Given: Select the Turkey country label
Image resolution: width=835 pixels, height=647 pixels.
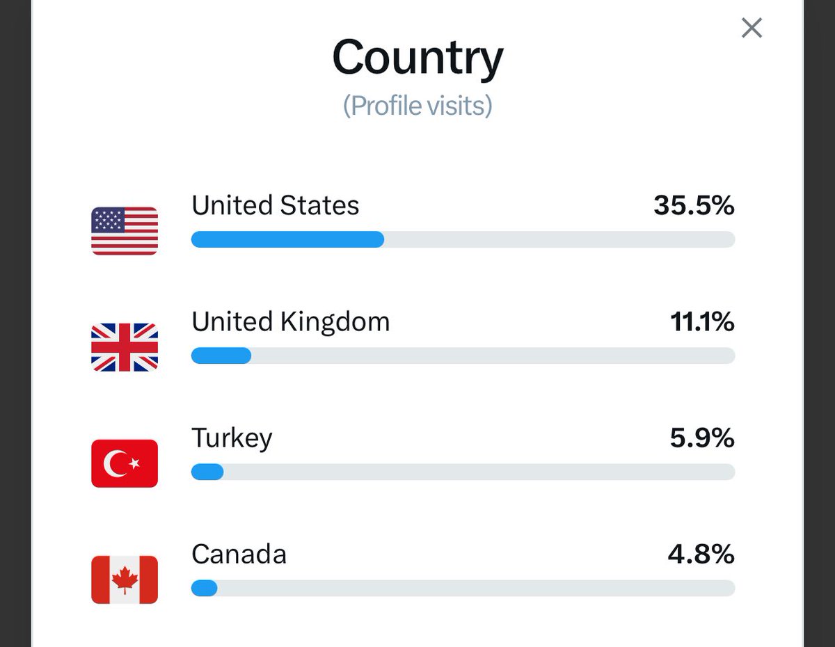Looking at the screenshot, I should [232, 439].
